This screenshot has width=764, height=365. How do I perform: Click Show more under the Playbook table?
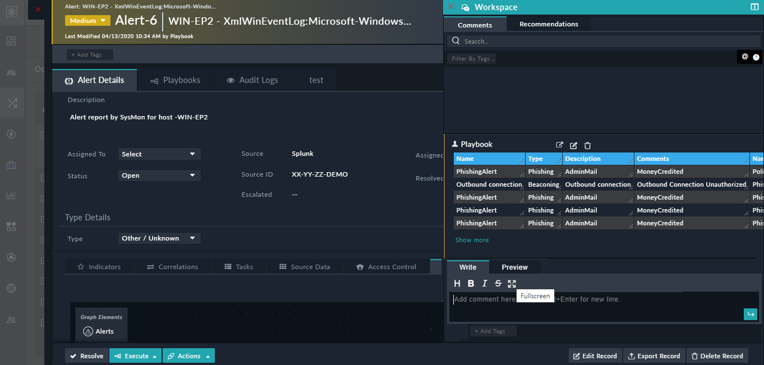[x=472, y=239]
